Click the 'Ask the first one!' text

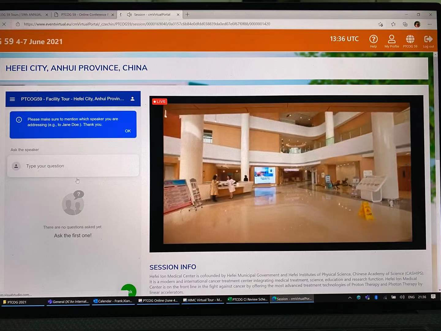click(73, 235)
